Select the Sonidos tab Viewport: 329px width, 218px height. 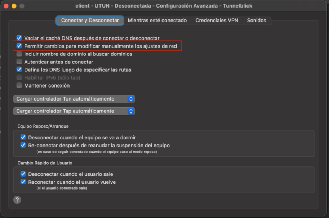256,21
